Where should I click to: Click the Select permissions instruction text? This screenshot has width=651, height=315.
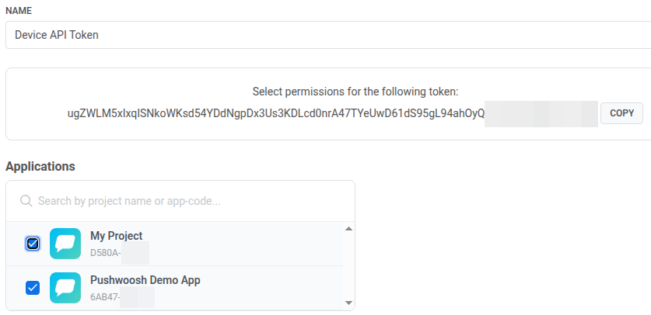355,92
